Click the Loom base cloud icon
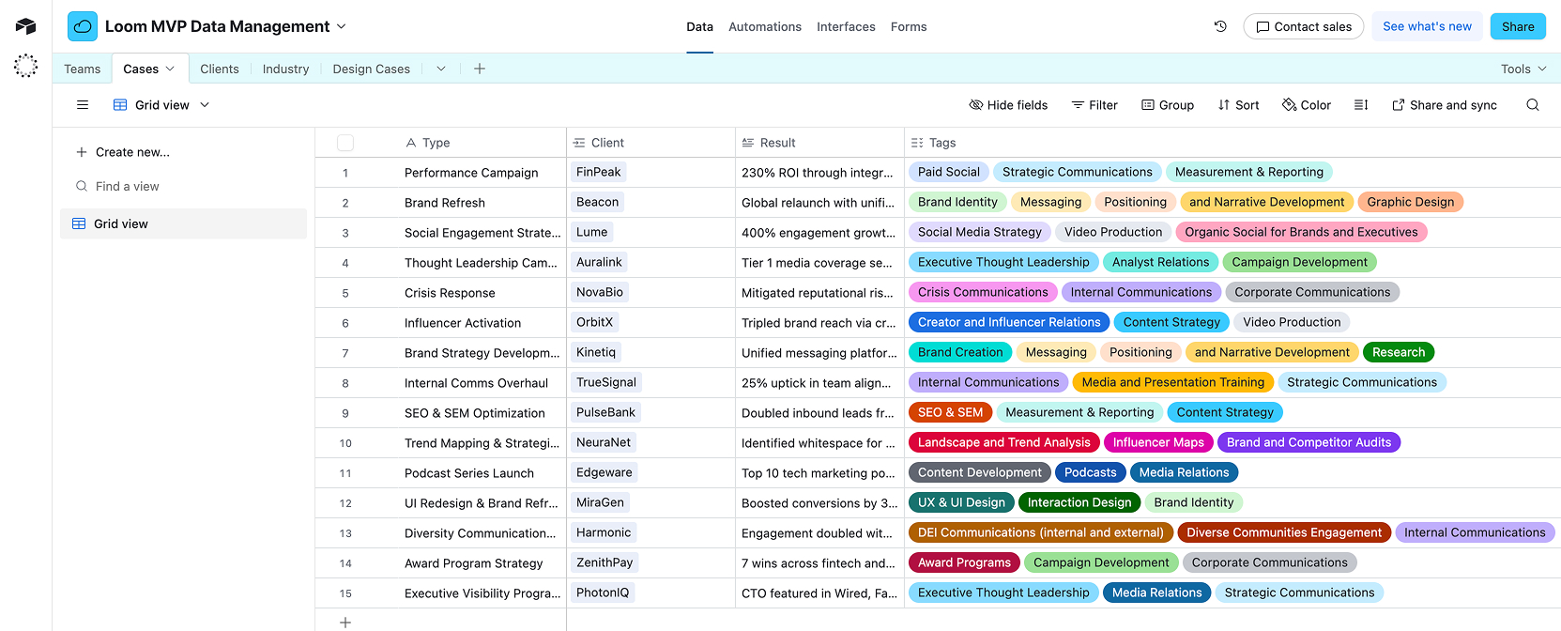 click(x=83, y=26)
